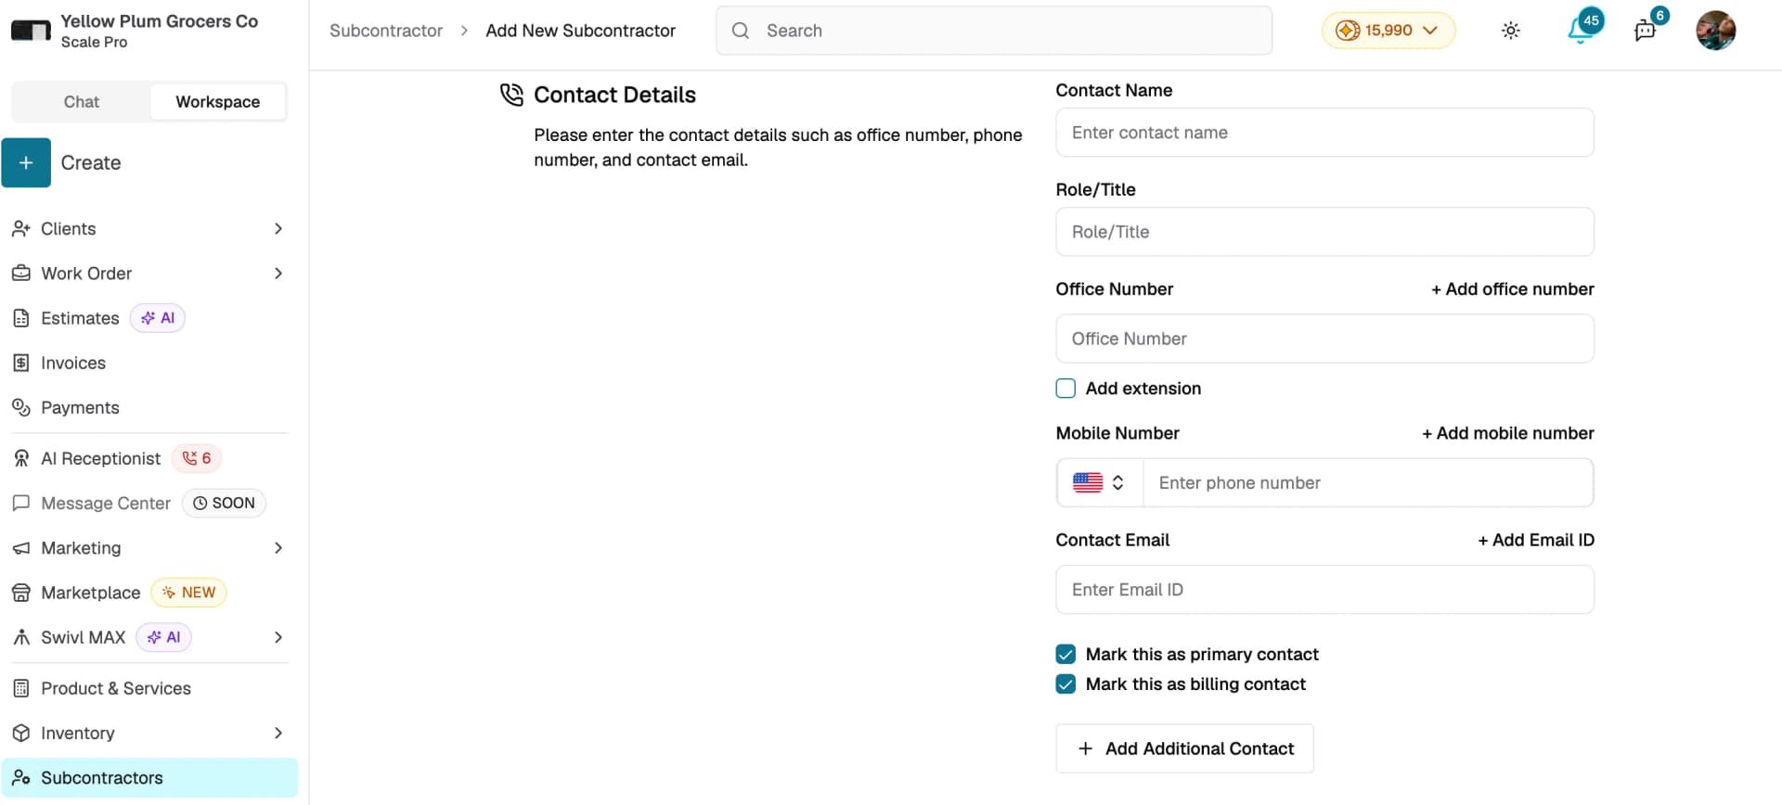This screenshot has width=1782, height=805.
Task: Click the Estimates document icon
Action: 20,318
